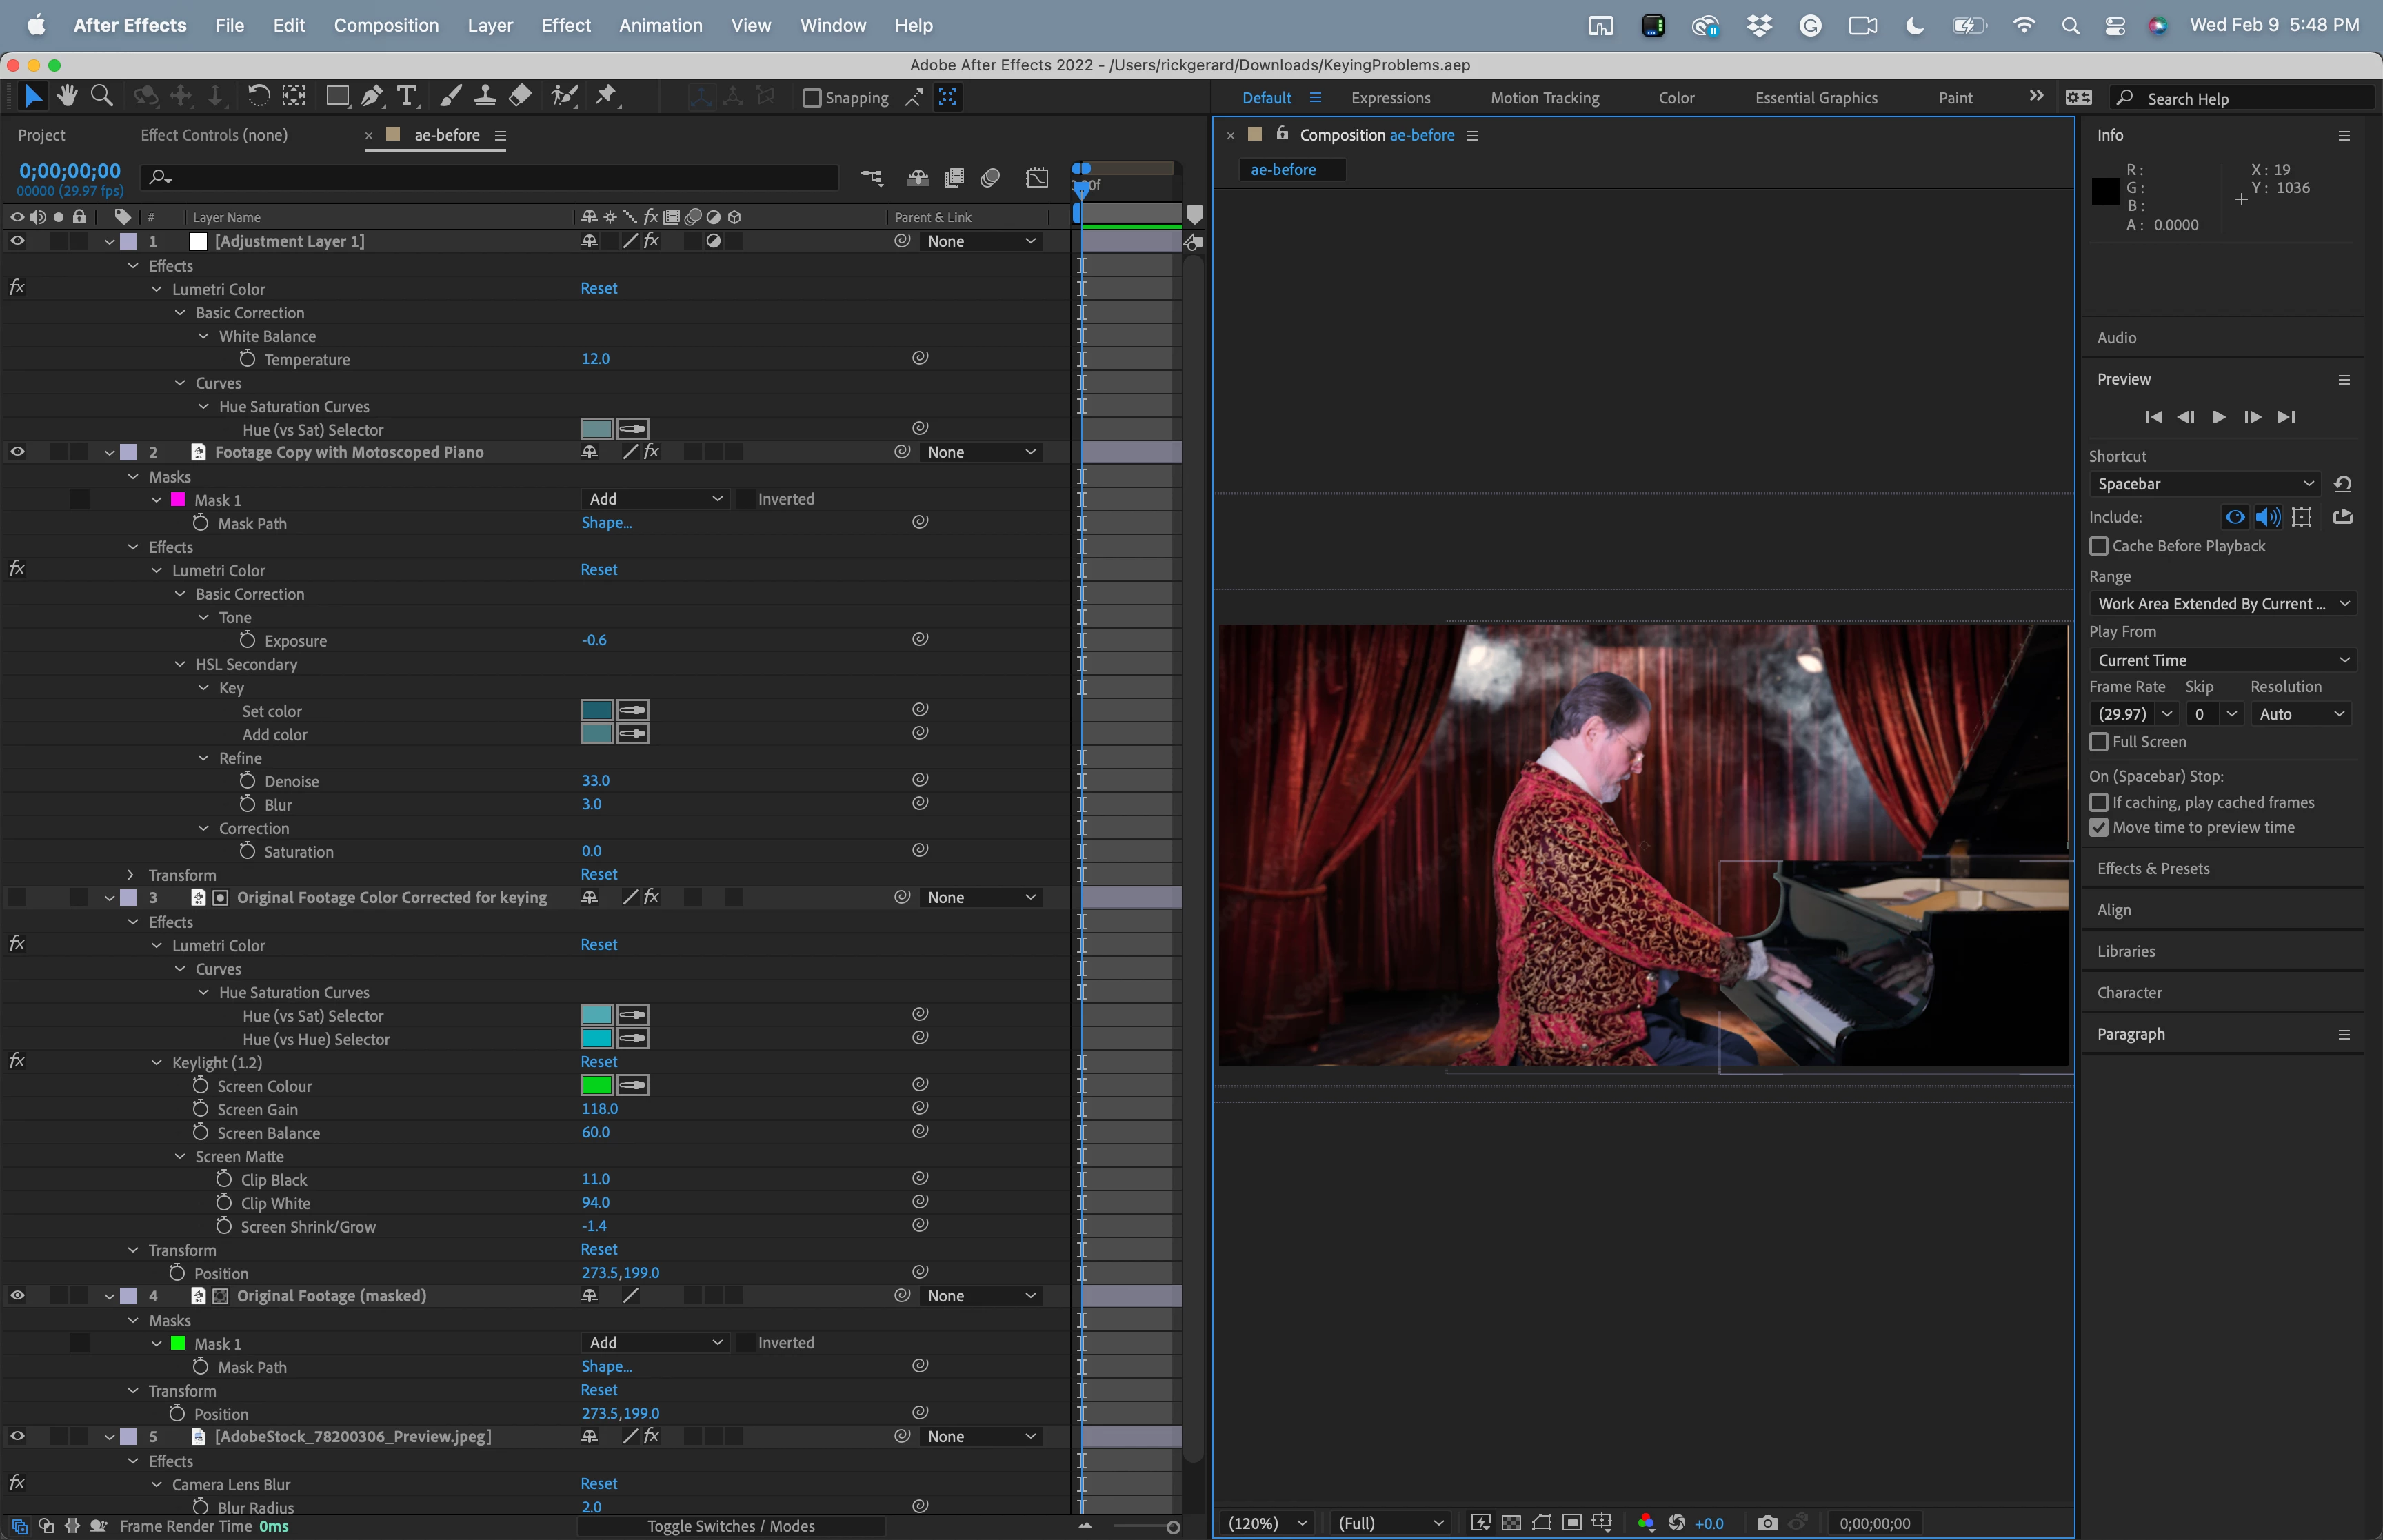The image size is (2383, 1540).
Task: Expand the Transform group of layer 2
Action: [132, 875]
